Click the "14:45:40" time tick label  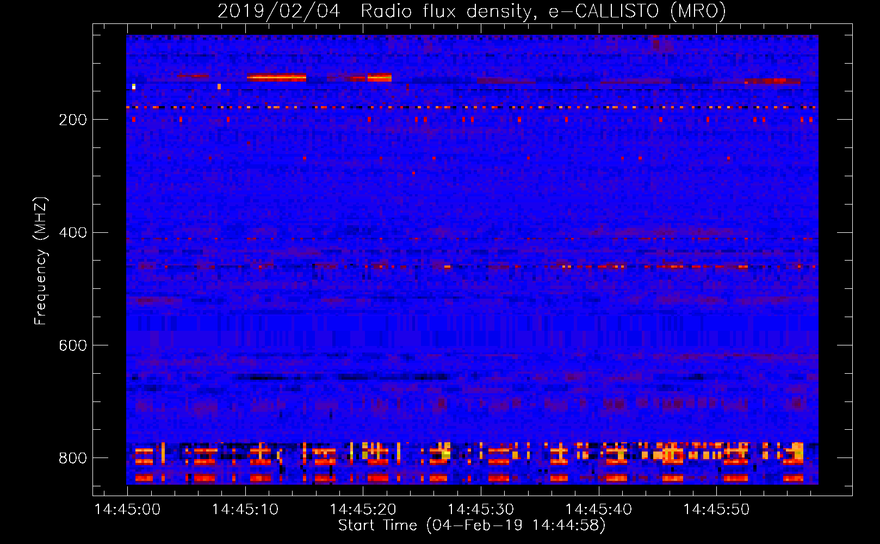[599, 510]
